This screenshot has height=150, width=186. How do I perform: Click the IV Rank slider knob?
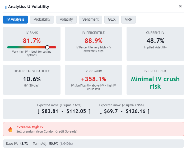(x=47, y=47)
